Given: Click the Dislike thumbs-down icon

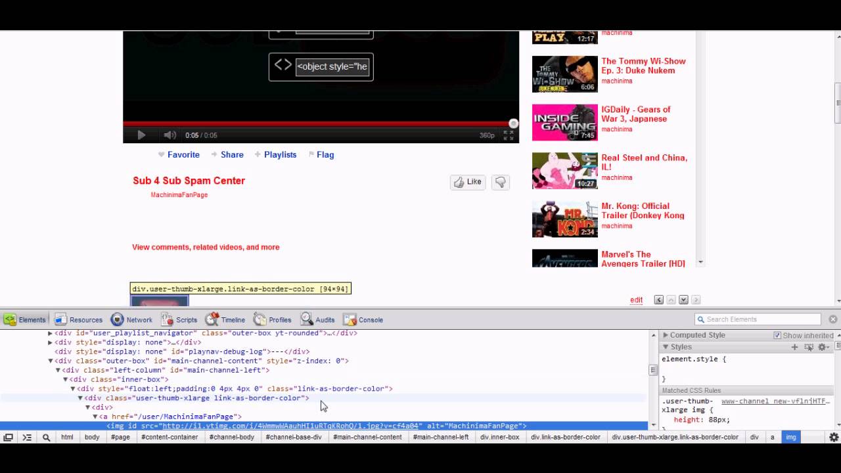Looking at the screenshot, I should click(x=501, y=182).
